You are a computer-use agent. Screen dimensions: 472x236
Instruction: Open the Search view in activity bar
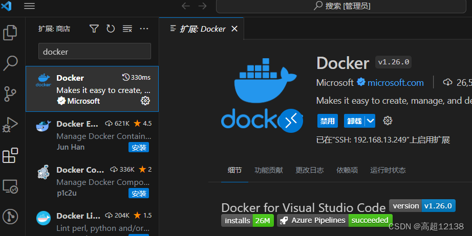(x=11, y=63)
